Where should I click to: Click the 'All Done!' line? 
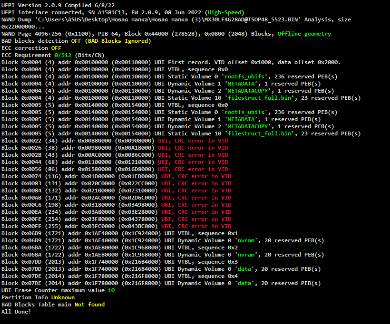click(x=16, y=312)
